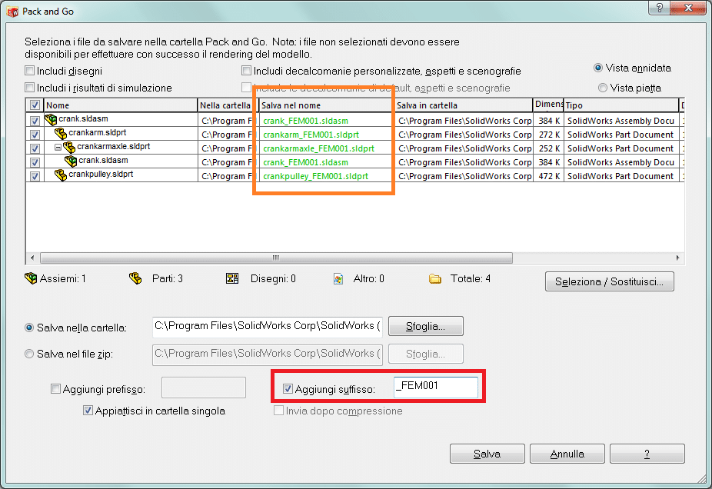This screenshot has width=712, height=489.
Task: Choose the Salva nel file zip option
Action: (x=30, y=354)
